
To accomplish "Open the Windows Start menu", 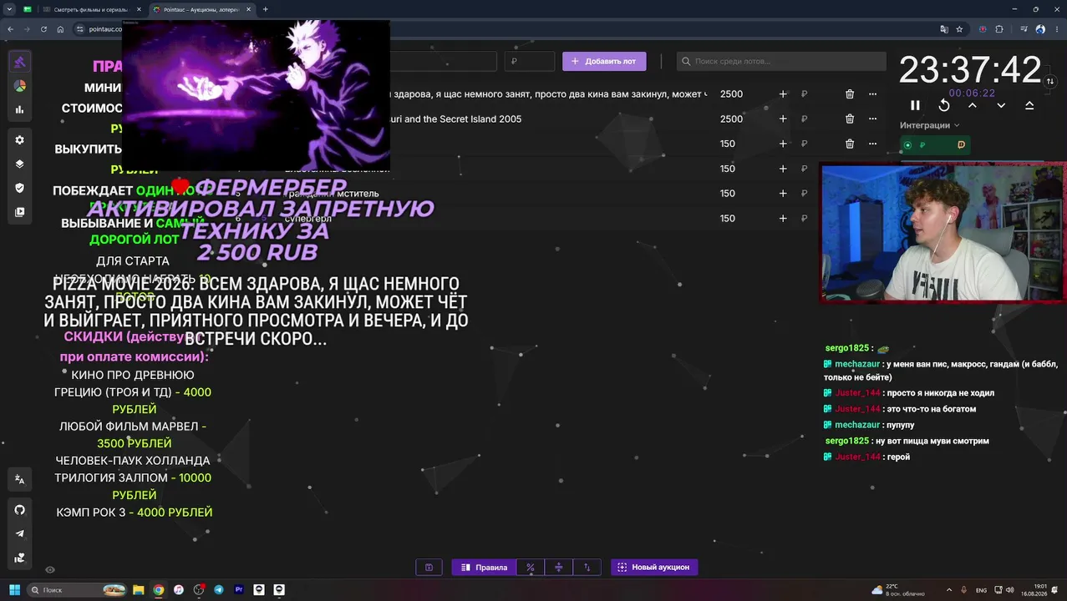I will (x=14, y=590).
